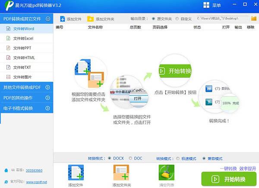Click the 其他文件转换成PDF section header

point(27,87)
